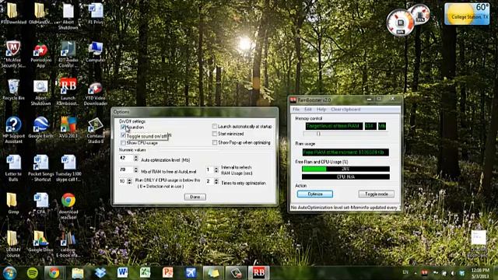
Task: Launch McAfee Security Scan desktop shortcut
Action: (13, 54)
